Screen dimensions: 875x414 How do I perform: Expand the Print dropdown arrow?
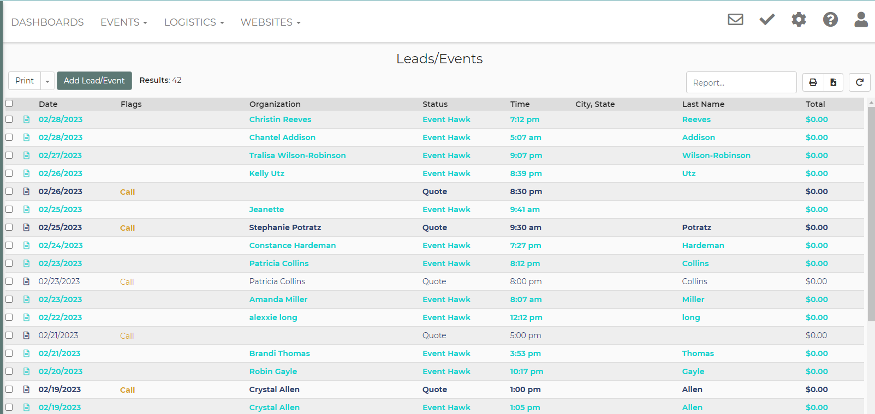pos(47,81)
